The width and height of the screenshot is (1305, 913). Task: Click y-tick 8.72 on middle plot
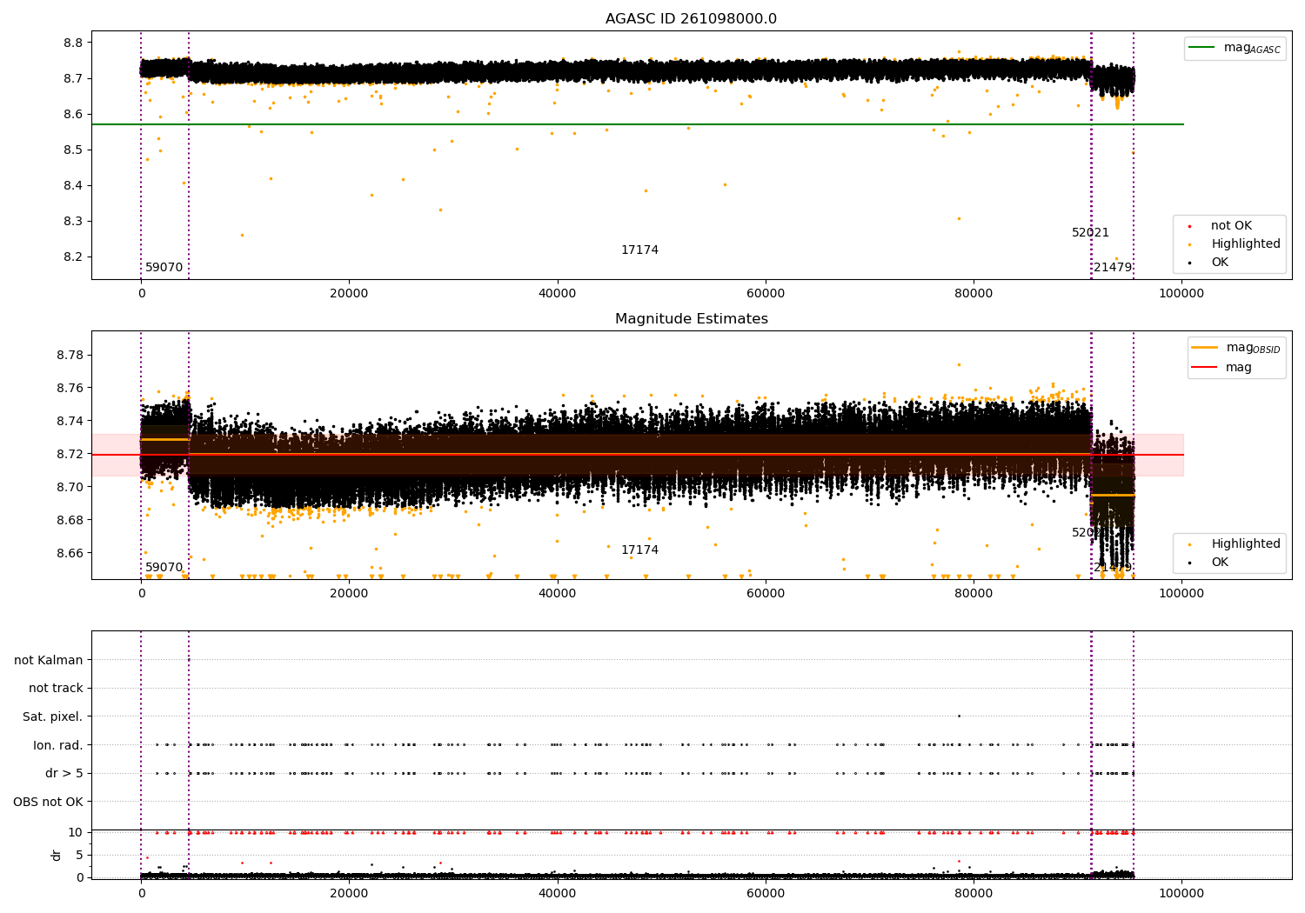click(70, 454)
